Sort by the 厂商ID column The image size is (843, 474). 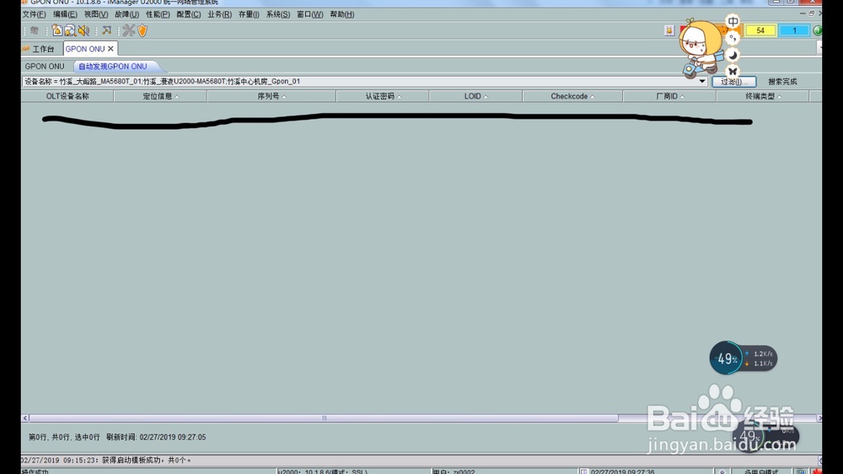click(669, 96)
